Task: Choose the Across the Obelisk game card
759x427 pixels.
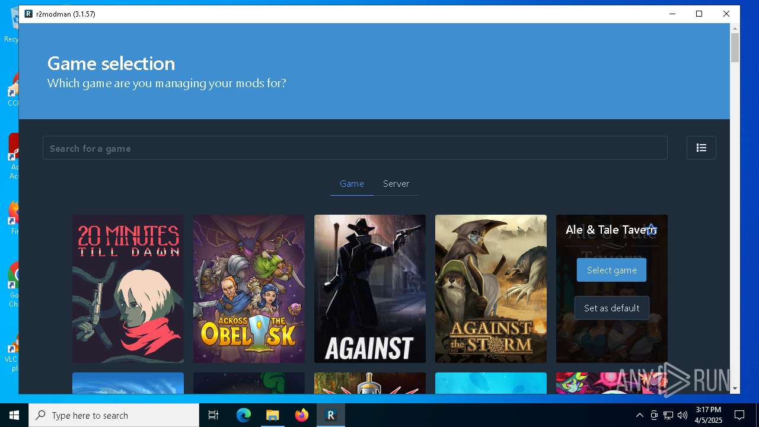Action: (249, 289)
